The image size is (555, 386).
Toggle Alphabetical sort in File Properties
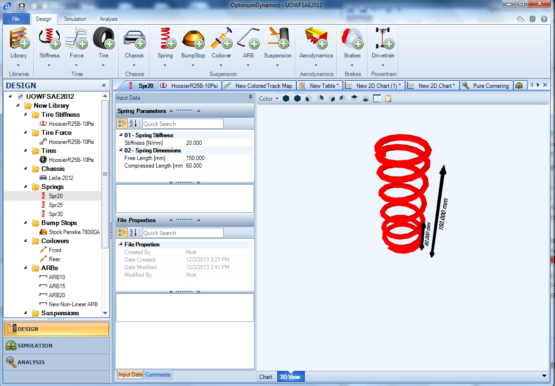point(133,233)
